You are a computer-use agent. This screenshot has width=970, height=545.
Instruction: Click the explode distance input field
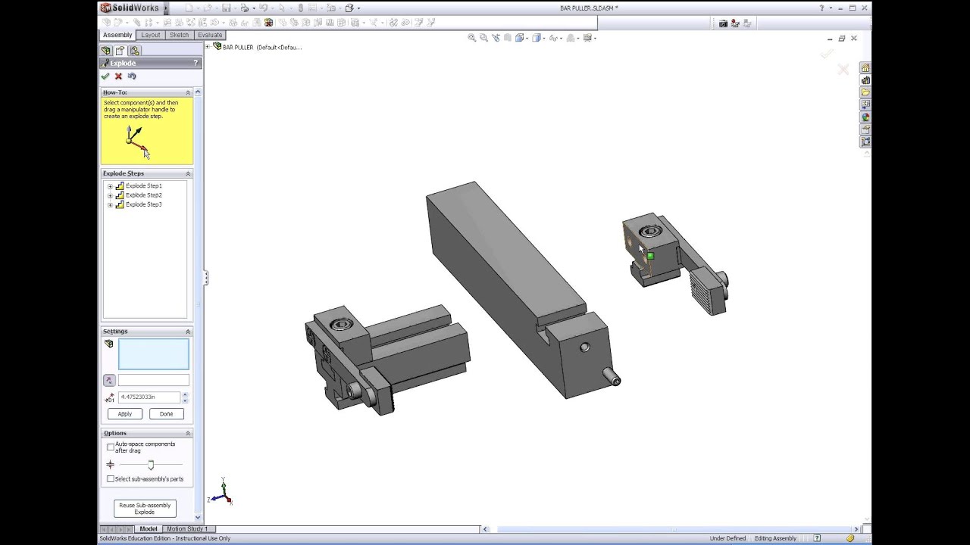149,397
